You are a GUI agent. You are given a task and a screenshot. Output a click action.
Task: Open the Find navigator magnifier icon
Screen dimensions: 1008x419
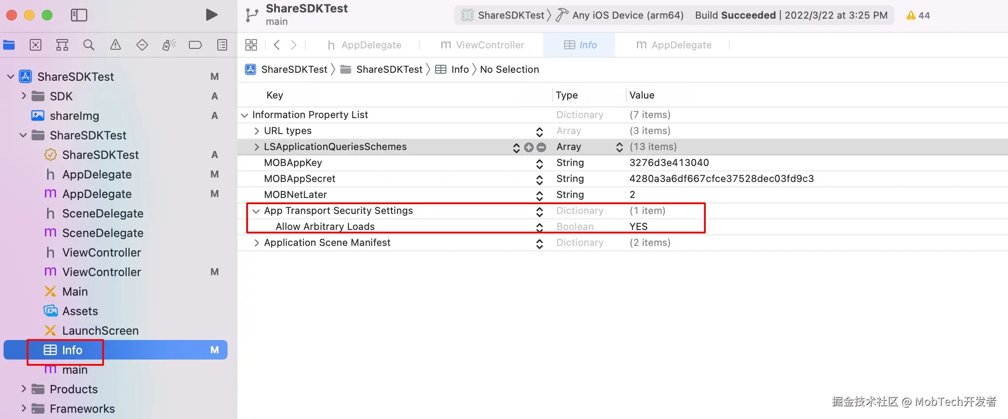point(89,45)
